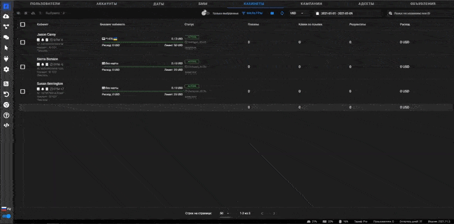Image resolution: width=454 pixels, height=224 pixels.
Task: Toggle the blue switch at sidebar bottom
Action: click(x=6, y=216)
